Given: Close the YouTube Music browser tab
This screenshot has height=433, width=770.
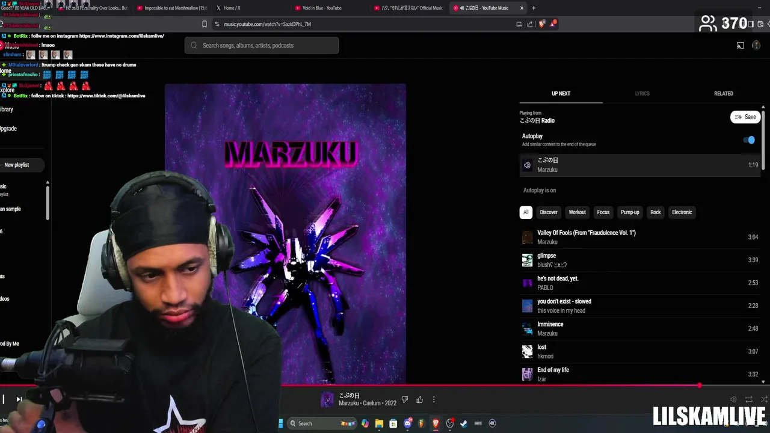Looking at the screenshot, I should click(522, 8).
